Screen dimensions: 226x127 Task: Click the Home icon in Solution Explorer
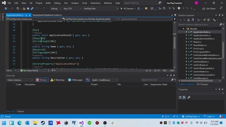click(x=188, y=20)
